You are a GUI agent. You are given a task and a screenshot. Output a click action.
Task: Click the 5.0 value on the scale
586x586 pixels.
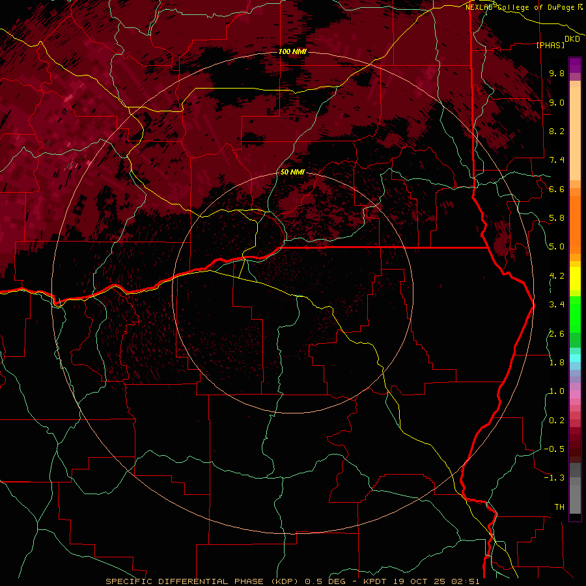[x=557, y=247]
